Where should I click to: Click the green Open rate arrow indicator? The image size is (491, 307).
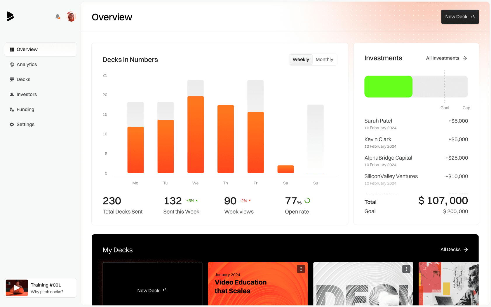point(307,200)
